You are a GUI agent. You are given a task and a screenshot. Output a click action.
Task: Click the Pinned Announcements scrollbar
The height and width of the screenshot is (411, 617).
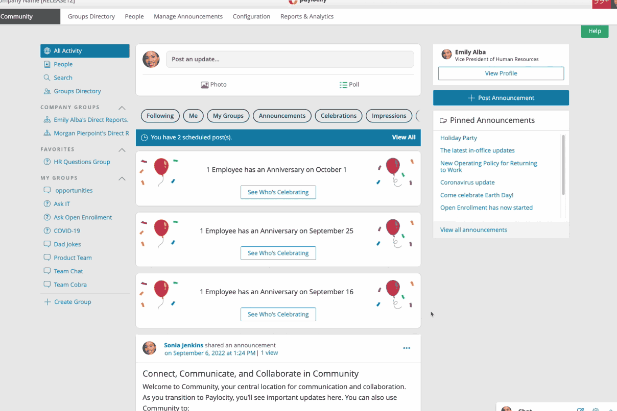[x=563, y=165]
